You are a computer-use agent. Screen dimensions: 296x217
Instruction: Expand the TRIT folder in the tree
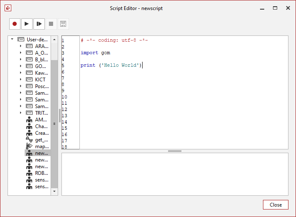(x=20, y=113)
